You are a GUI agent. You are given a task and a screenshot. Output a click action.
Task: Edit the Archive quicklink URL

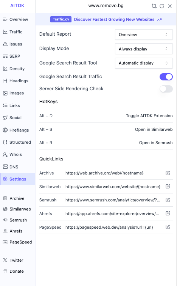pyautogui.click(x=168, y=173)
